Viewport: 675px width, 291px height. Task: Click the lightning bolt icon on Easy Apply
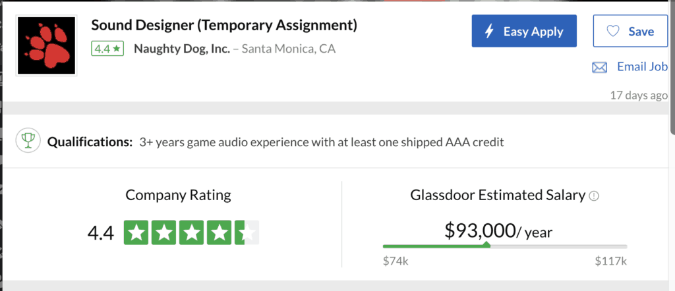click(x=489, y=32)
